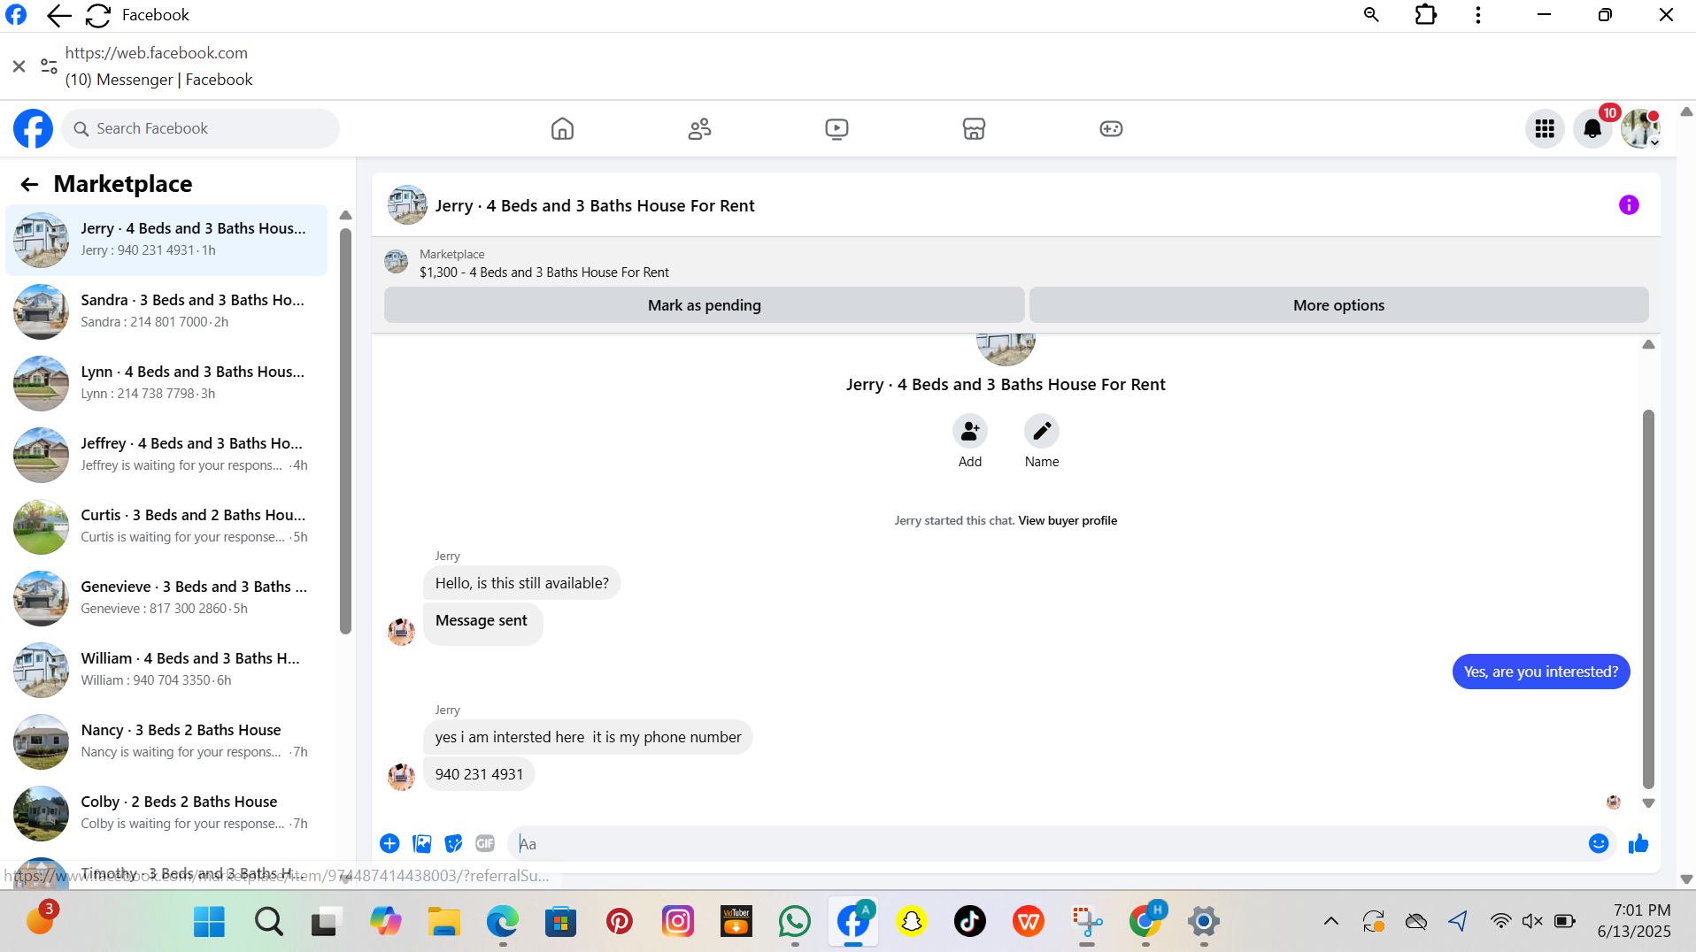View site information icon beside URL
This screenshot has height=952, width=1696.
pos(49,66)
